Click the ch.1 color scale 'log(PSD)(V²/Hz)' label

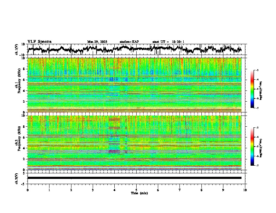(x=261, y=90)
